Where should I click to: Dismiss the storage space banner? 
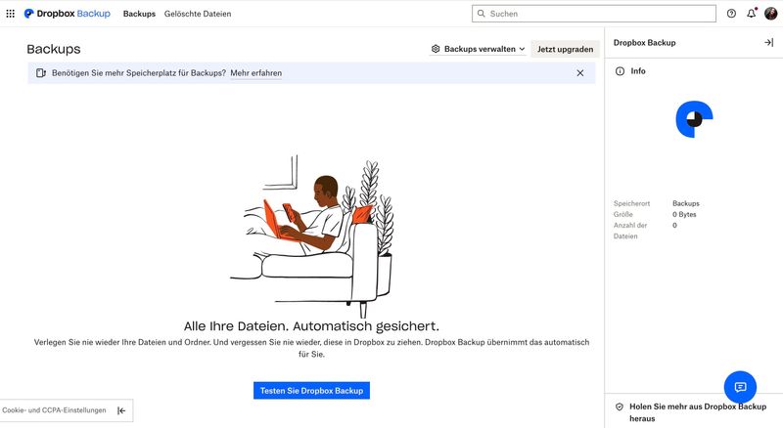tap(580, 73)
